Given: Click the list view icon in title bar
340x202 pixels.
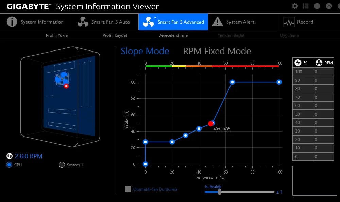Looking at the screenshot, I should pos(306,6).
